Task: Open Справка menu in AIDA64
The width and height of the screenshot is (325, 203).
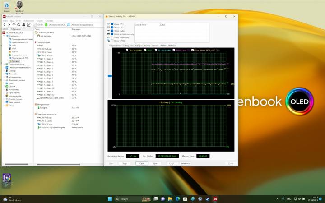Action: tap(50, 21)
